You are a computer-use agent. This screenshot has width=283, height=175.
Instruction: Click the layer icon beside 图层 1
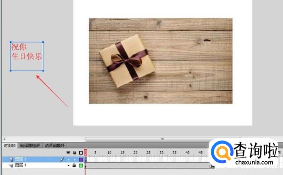[11, 165]
